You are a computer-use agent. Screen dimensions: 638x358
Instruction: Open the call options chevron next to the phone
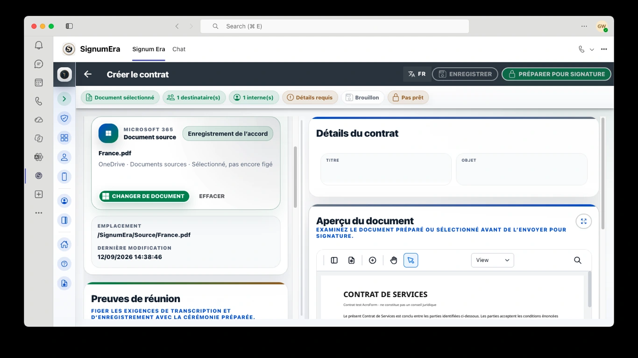[592, 49]
